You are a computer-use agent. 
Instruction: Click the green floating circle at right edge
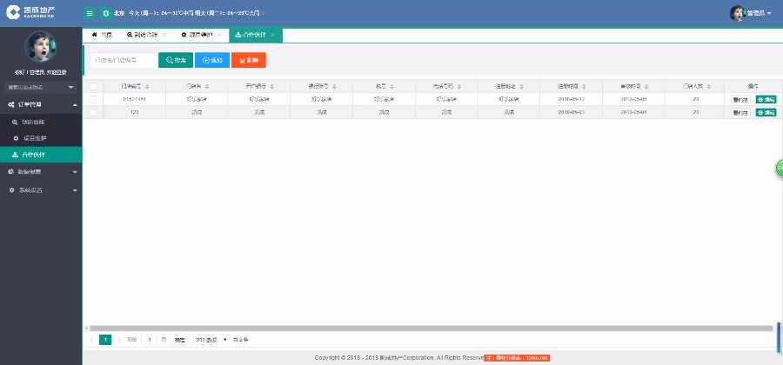click(779, 168)
